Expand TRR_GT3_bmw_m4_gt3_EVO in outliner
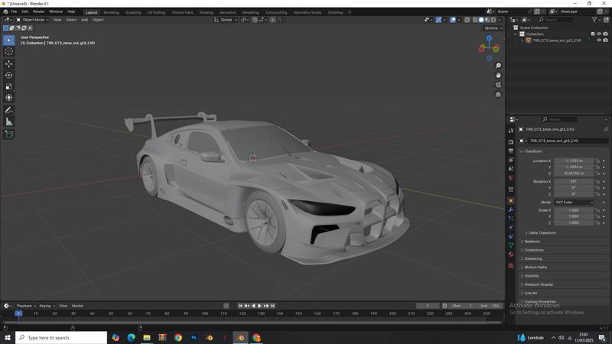The height and width of the screenshot is (344, 612). [522, 41]
